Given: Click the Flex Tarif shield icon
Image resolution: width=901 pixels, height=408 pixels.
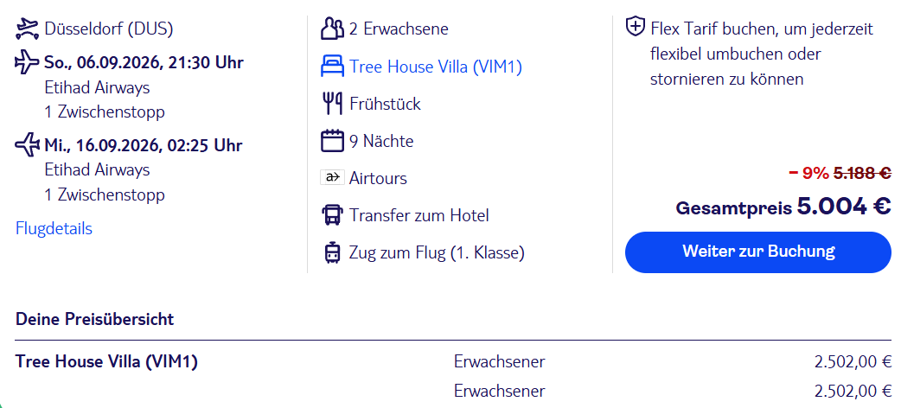Looking at the screenshot, I should pos(635,28).
